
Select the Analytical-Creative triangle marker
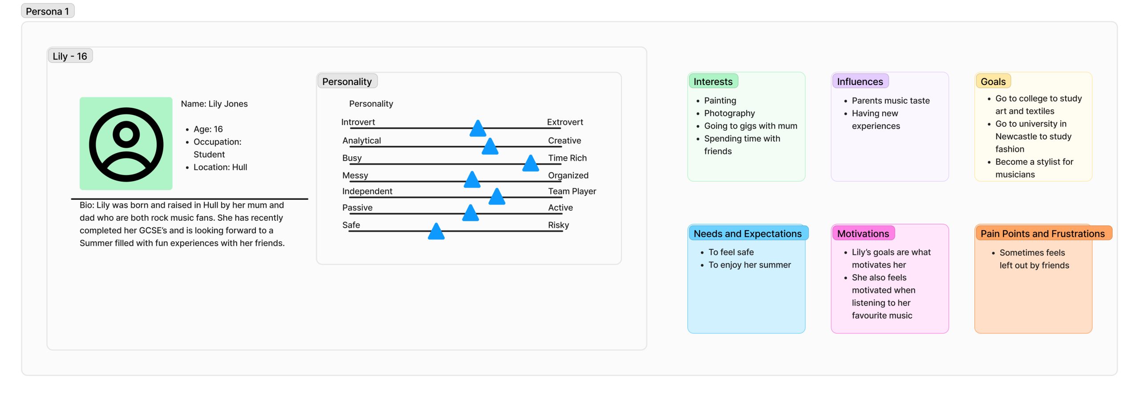pyautogui.click(x=490, y=147)
